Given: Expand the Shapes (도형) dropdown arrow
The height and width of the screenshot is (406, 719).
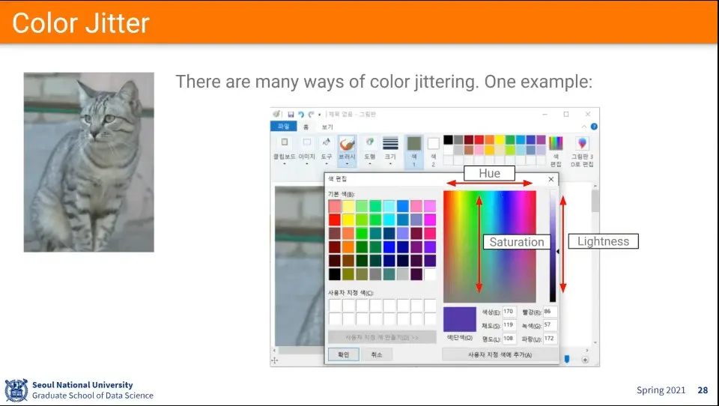Looking at the screenshot, I should [x=369, y=163].
